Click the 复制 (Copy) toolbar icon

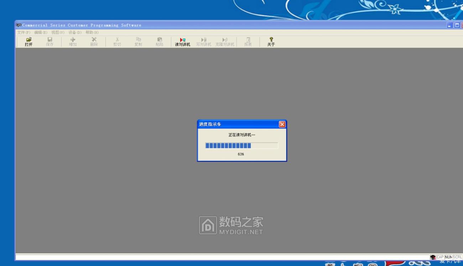tap(138, 41)
